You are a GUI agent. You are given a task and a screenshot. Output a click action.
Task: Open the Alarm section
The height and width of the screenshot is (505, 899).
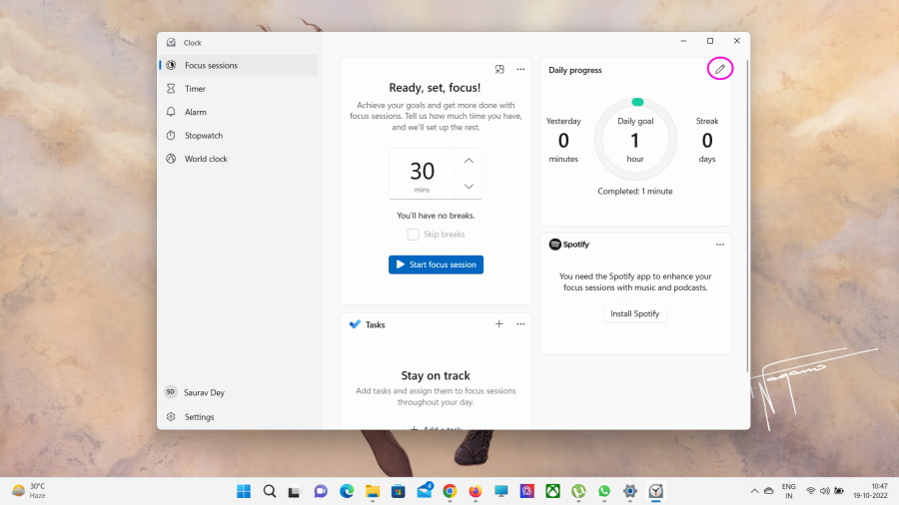195,112
